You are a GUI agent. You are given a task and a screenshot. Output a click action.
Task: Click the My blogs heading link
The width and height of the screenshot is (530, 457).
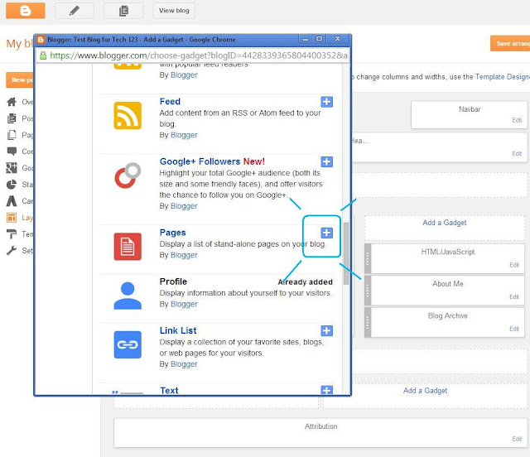(20, 44)
